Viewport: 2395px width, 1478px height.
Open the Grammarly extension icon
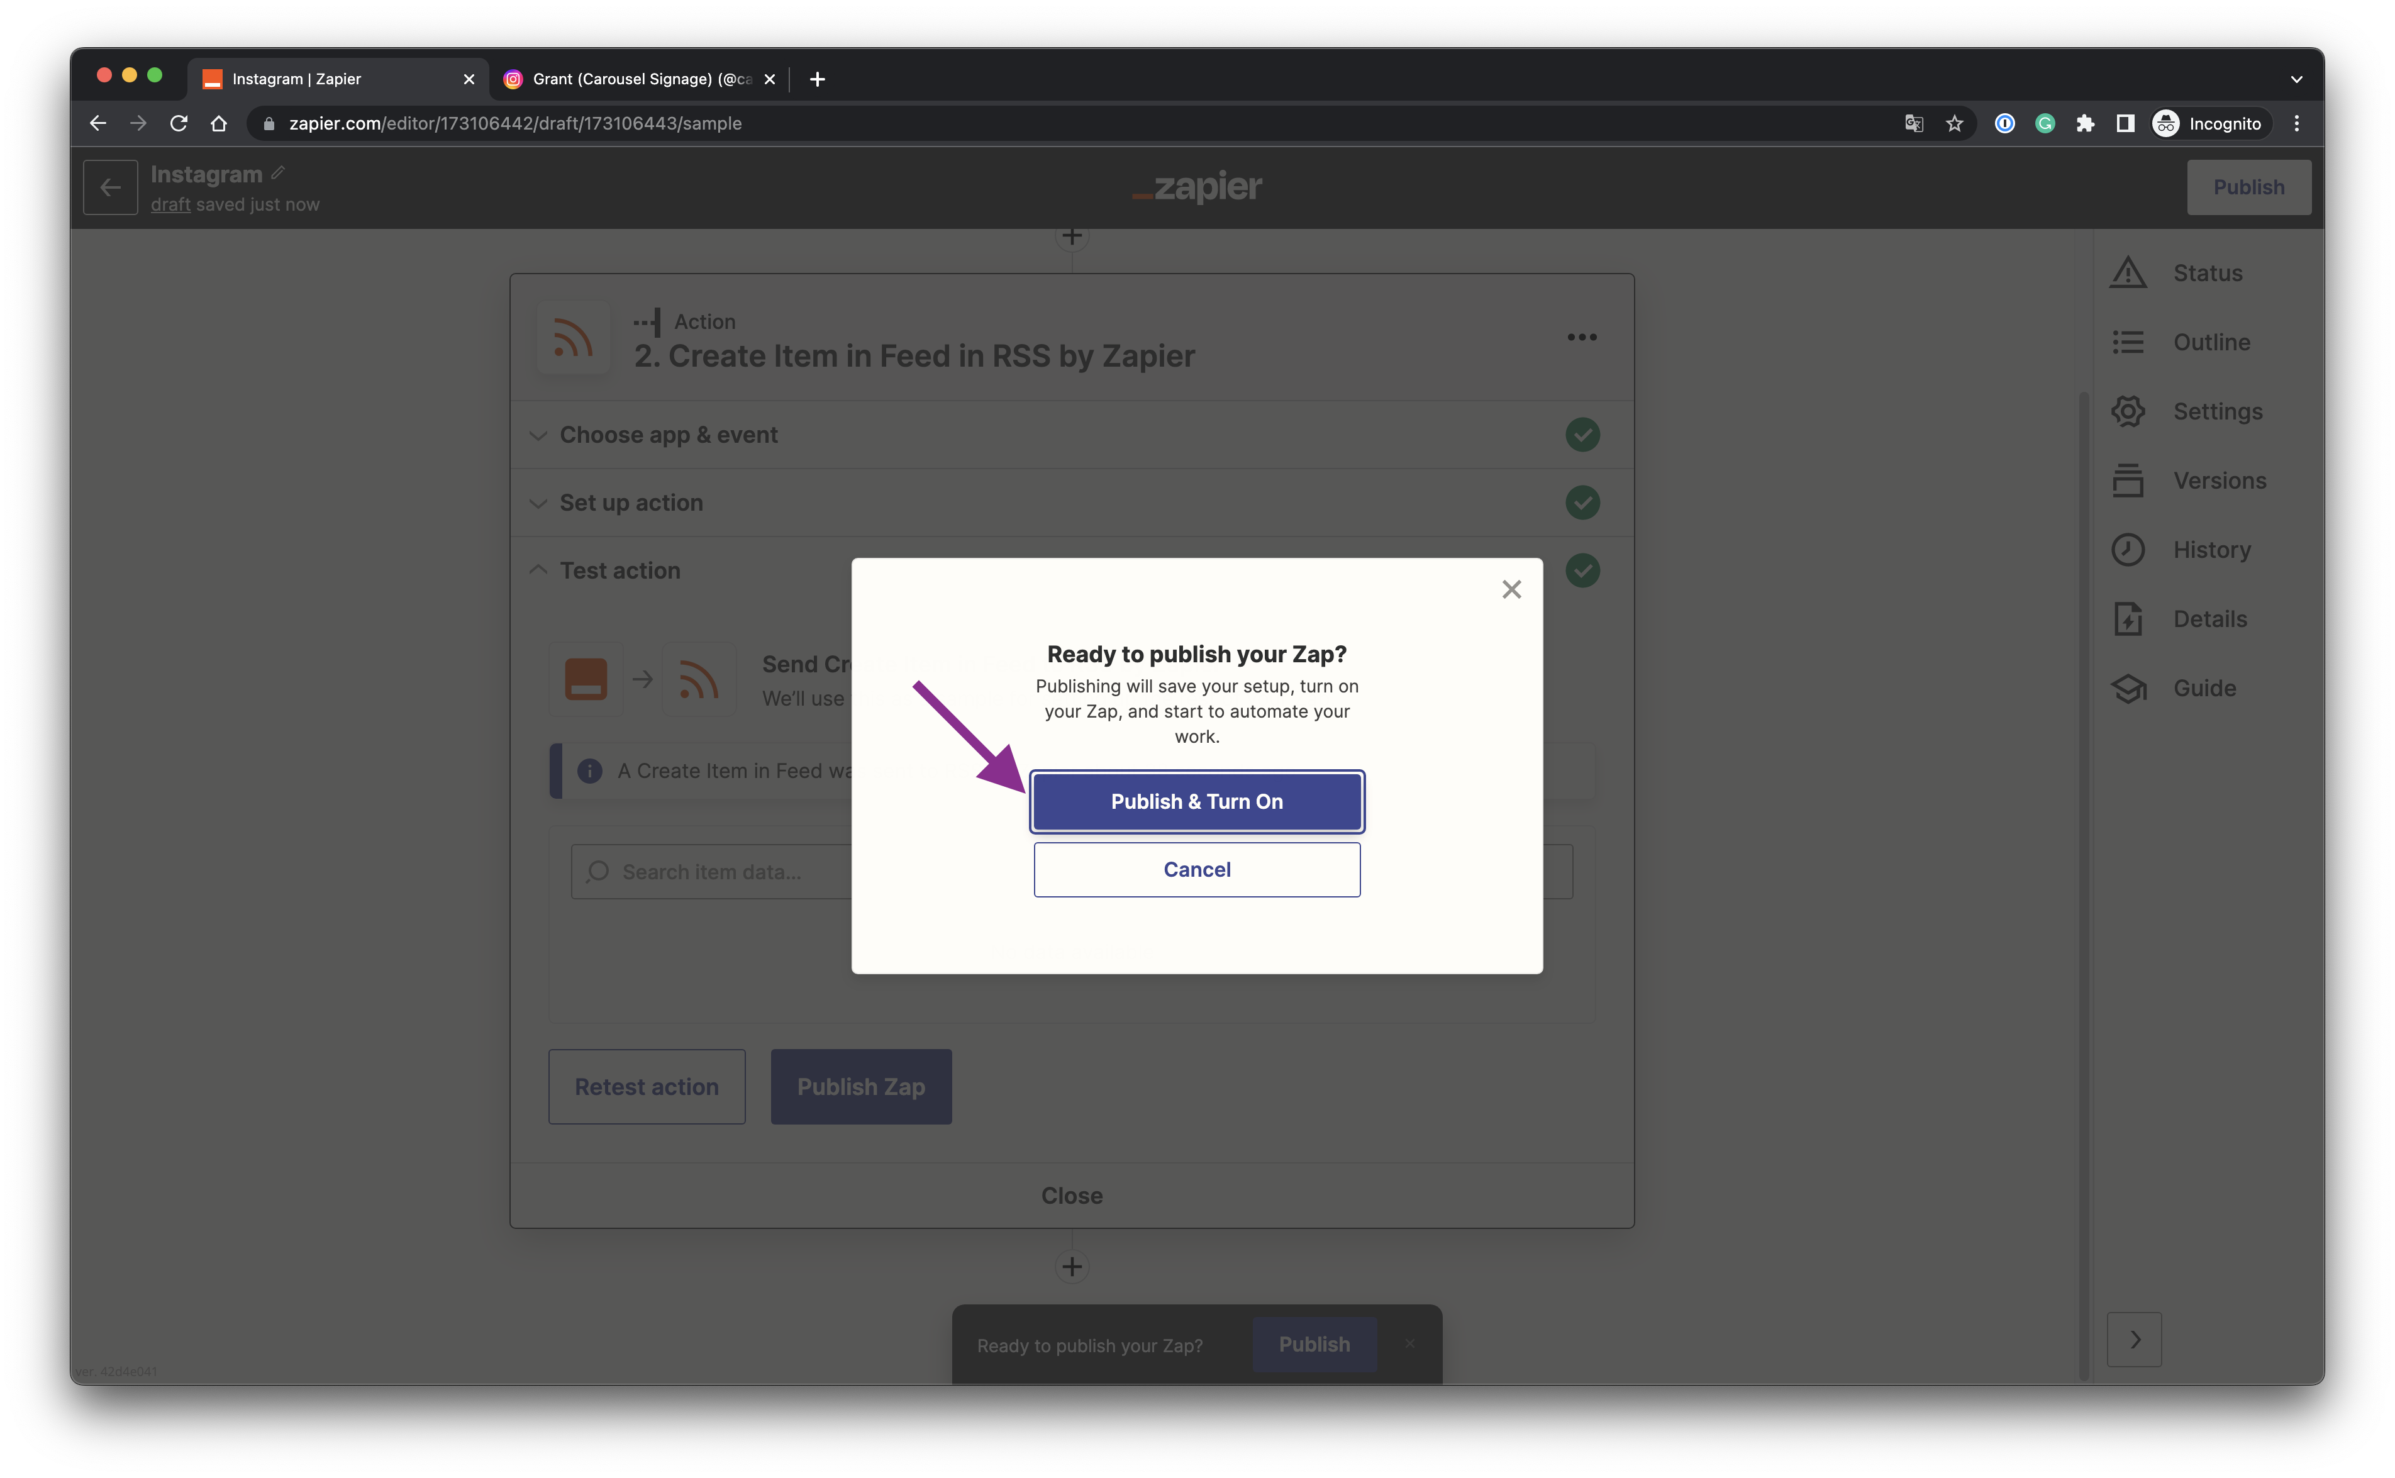pyautogui.click(x=2044, y=123)
